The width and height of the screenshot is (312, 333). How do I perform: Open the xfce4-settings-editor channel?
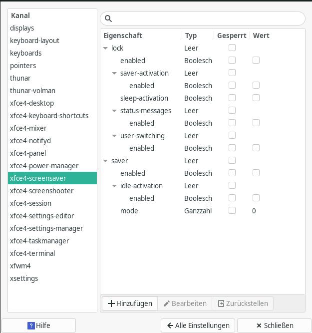point(52,216)
